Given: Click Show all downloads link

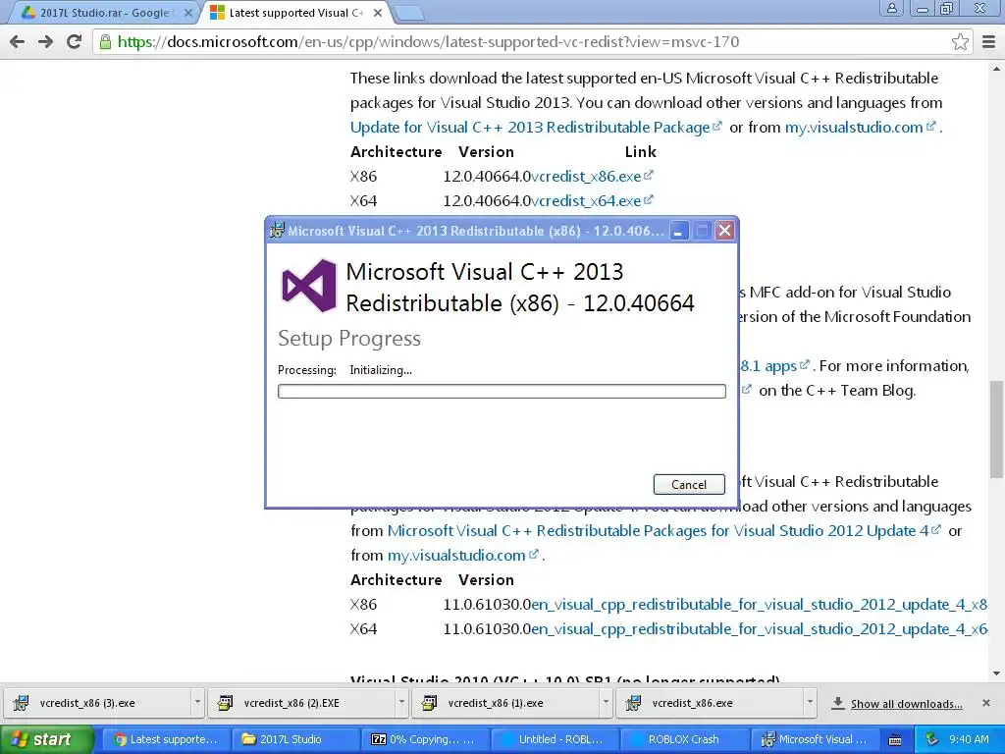Looking at the screenshot, I should [906, 704].
